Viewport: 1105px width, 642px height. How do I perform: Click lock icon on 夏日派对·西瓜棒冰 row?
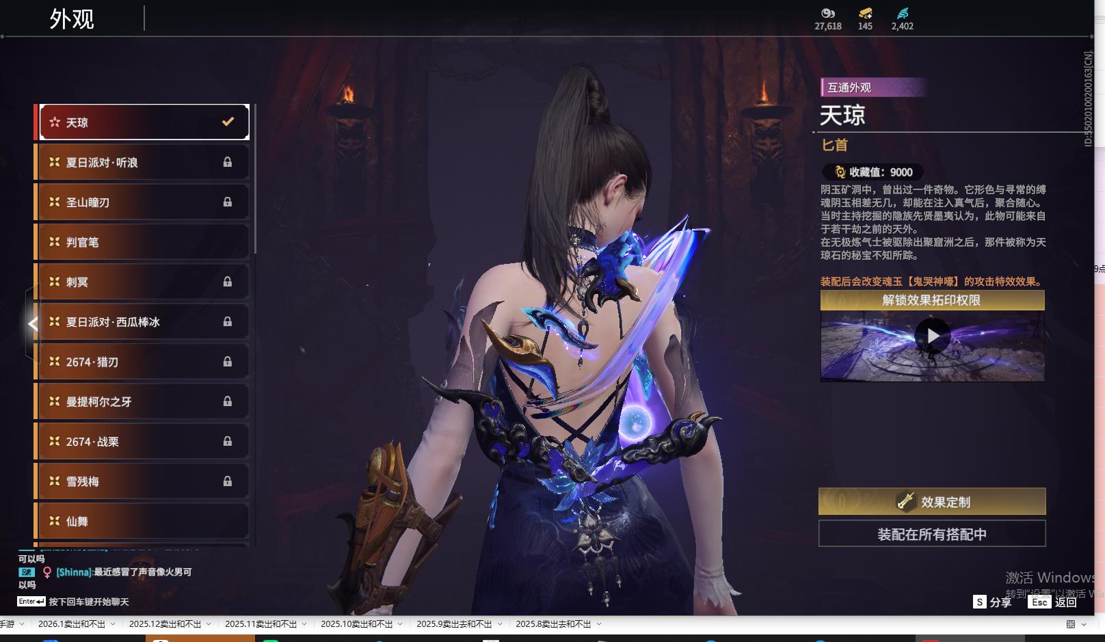227,321
